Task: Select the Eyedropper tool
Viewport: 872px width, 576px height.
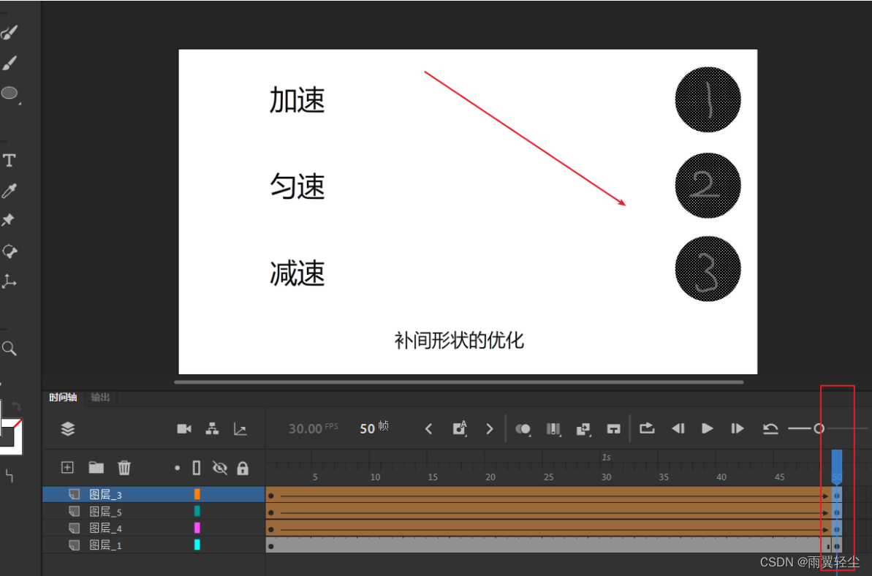Action: pyautogui.click(x=9, y=191)
